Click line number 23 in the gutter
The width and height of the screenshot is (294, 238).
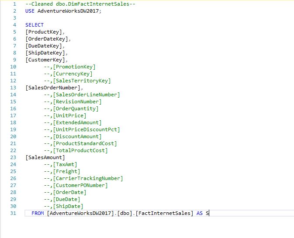click(x=13, y=157)
